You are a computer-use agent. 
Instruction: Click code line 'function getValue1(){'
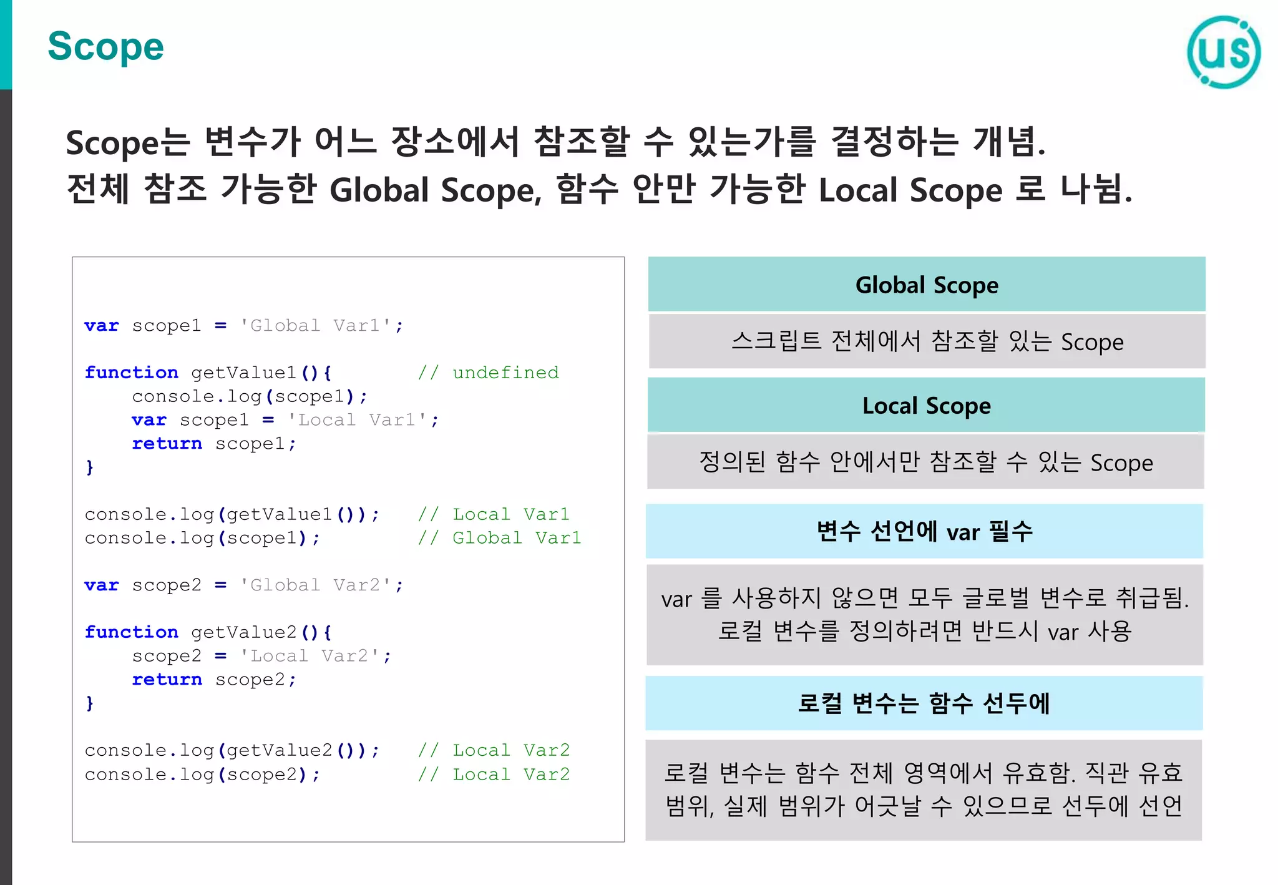(x=208, y=373)
